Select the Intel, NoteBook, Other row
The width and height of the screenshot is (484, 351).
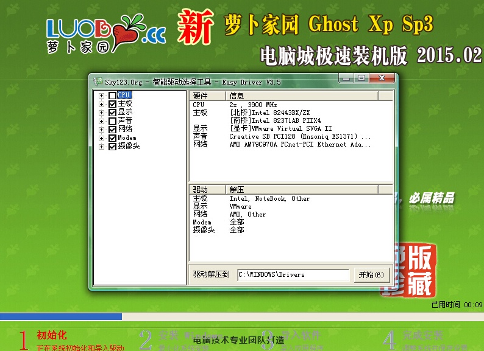291,199
